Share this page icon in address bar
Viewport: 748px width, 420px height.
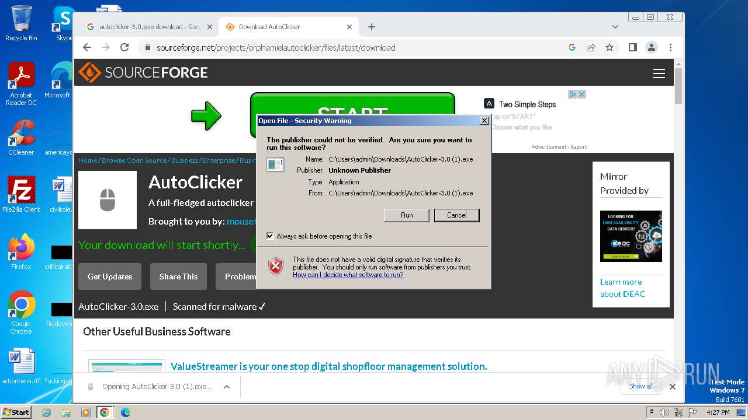pyautogui.click(x=591, y=48)
